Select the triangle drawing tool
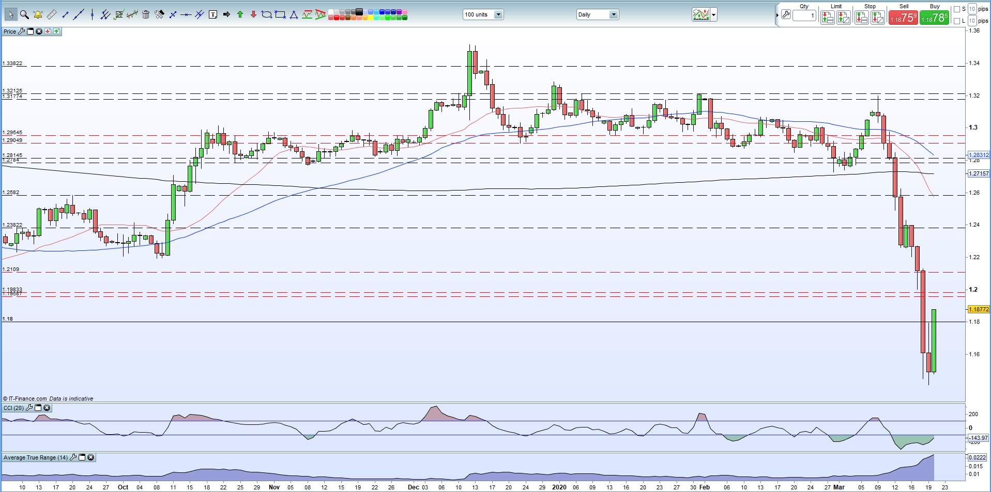This screenshot has height=492, width=991. (x=294, y=14)
